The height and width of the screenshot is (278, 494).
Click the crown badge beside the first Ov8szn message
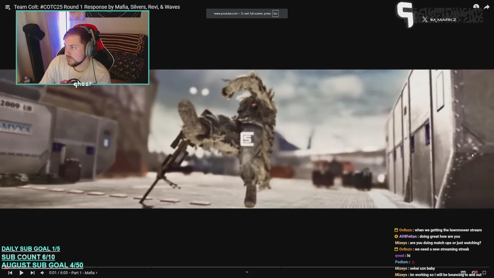tap(396, 230)
